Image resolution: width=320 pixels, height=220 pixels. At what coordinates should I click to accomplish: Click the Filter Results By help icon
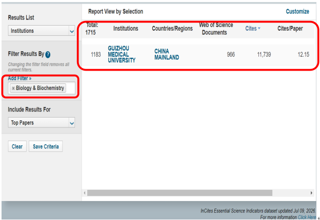pyautogui.click(x=48, y=55)
